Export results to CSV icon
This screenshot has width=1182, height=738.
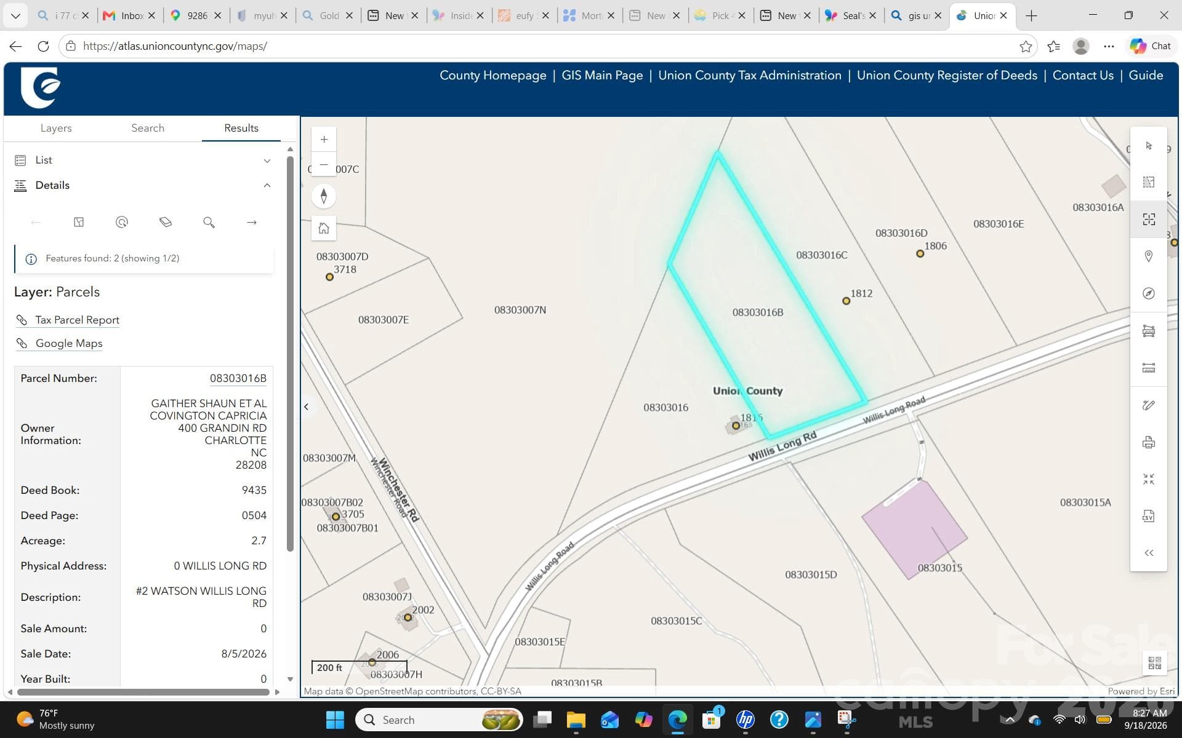coord(1149,516)
